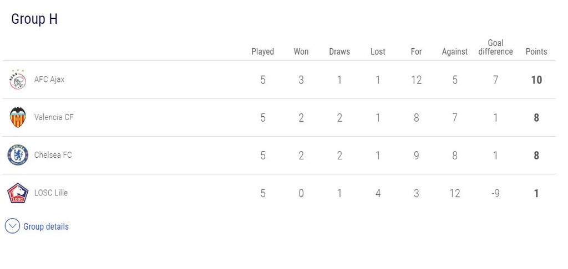Select the Draws column header
Image resolution: width=568 pixels, height=269 pixels.
[339, 51]
